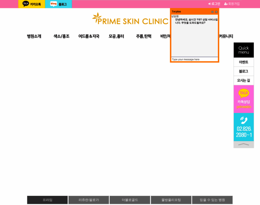Start 카톡상담 primeskin consultation
260x205 pixels.
click(x=244, y=99)
